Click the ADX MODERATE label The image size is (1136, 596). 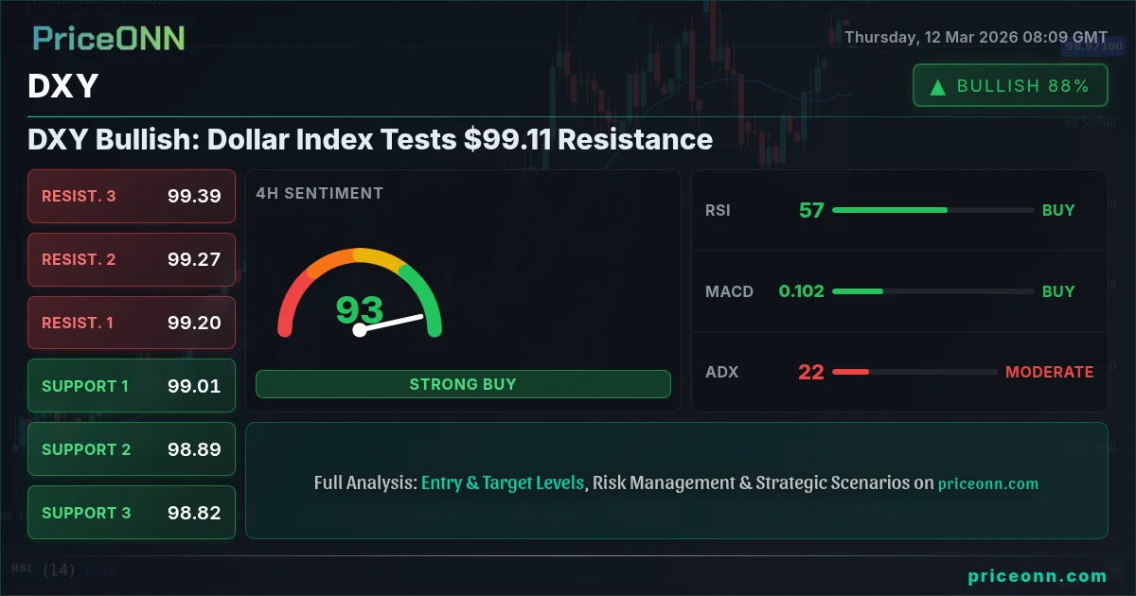click(1049, 372)
